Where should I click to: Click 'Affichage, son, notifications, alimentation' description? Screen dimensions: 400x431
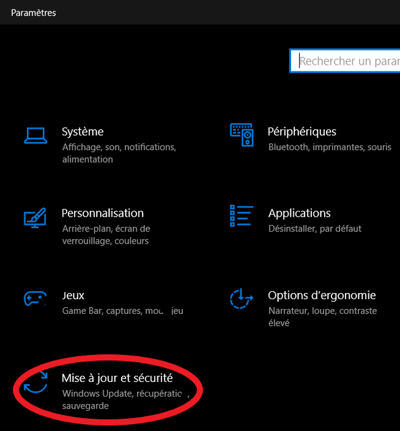[119, 153]
